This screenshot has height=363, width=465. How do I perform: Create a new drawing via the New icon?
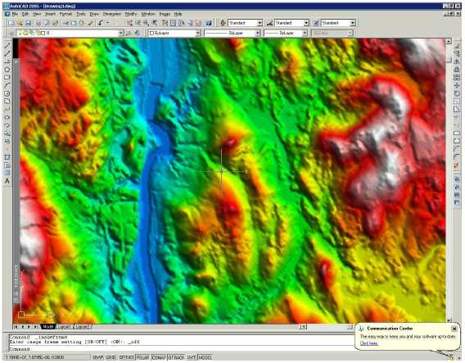coord(11,23)
